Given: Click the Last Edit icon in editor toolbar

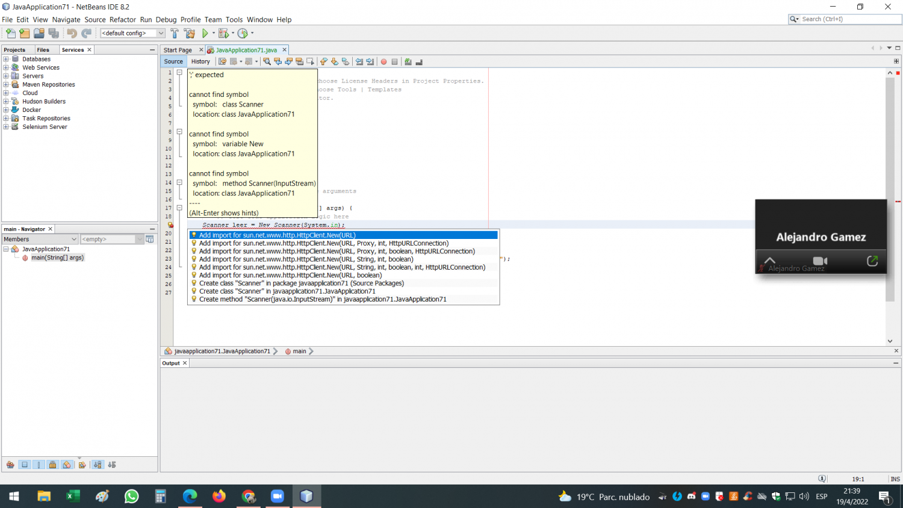Looking at the screenshot, I should (222, 61).
